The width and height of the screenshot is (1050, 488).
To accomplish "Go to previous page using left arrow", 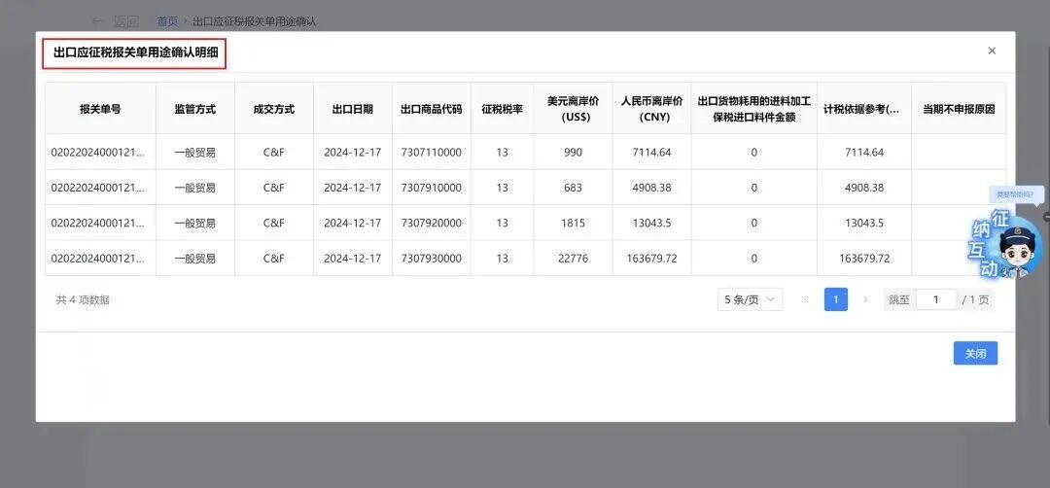I will coord(806,299).
